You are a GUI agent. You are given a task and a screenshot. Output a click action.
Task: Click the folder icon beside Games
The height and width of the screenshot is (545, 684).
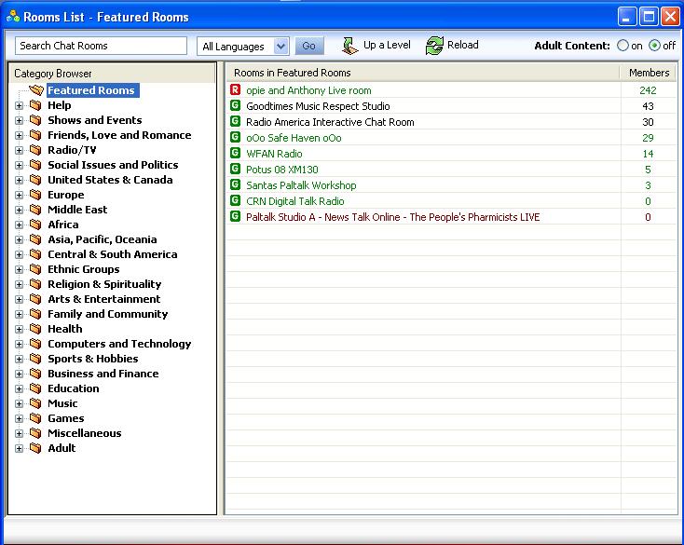tap(35, 418)
